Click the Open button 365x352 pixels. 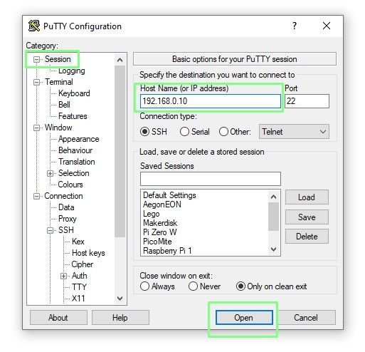pyautogui.click(x=244, y=318)
